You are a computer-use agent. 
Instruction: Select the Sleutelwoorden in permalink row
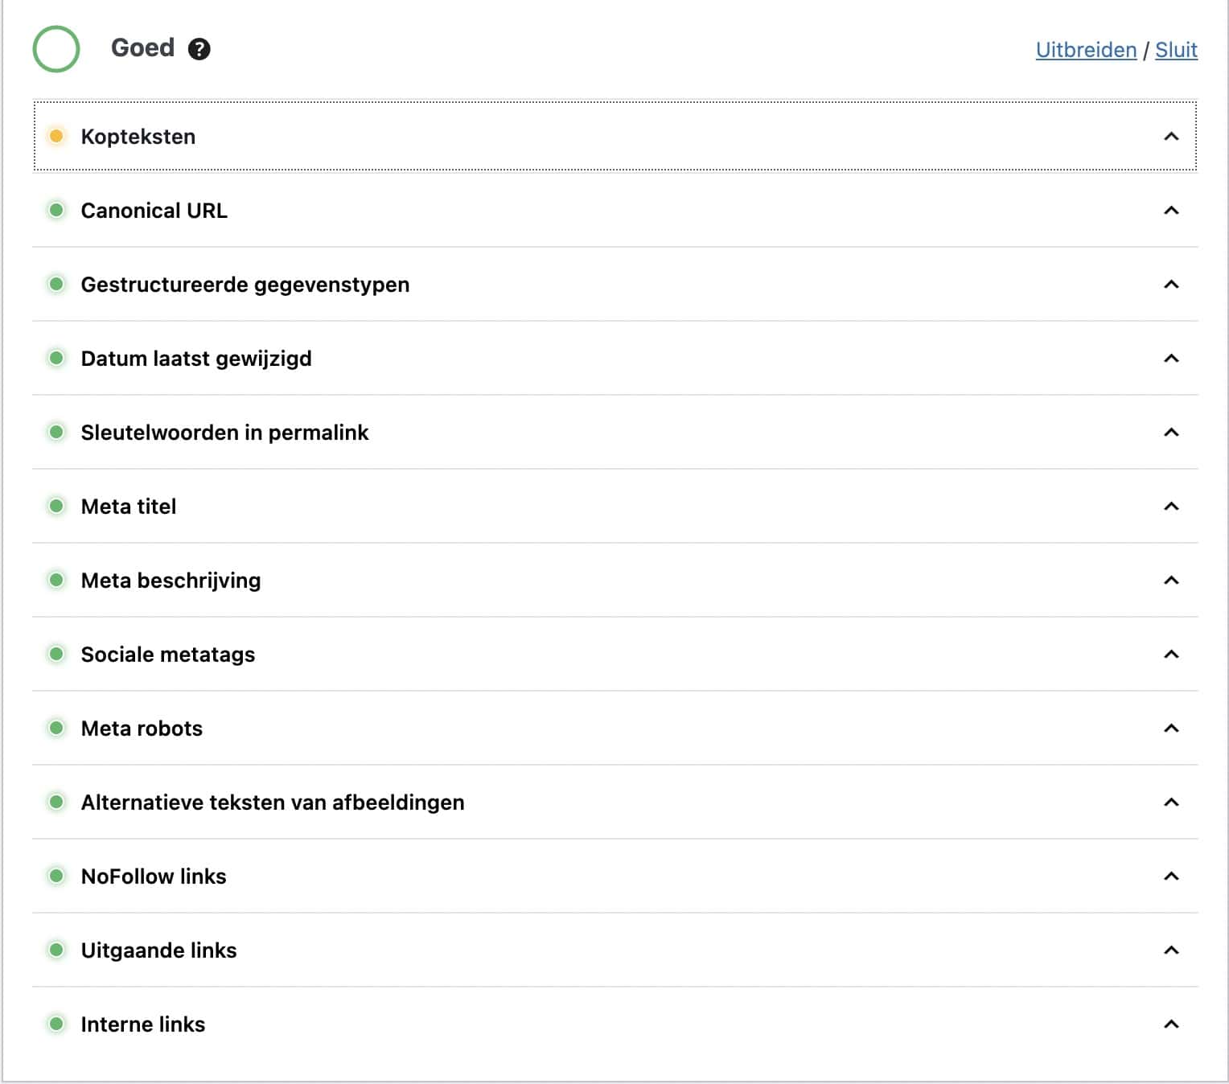click(615, 432)
